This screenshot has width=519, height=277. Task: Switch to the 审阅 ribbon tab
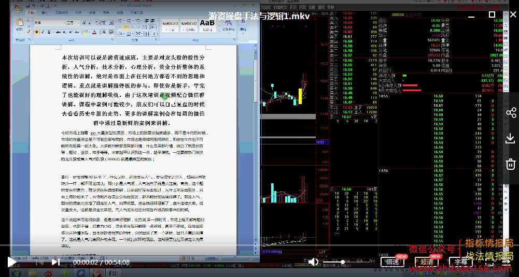(106, 12)
